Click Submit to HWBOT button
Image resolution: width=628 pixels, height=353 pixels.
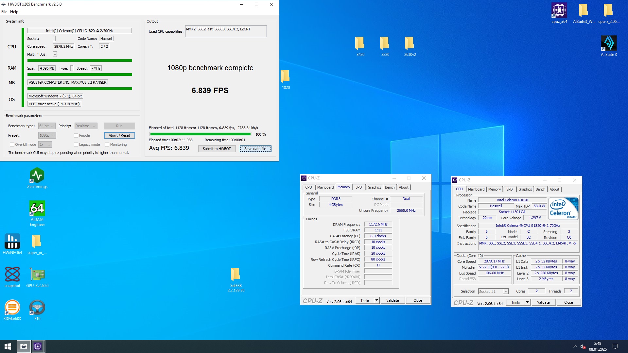217,149
